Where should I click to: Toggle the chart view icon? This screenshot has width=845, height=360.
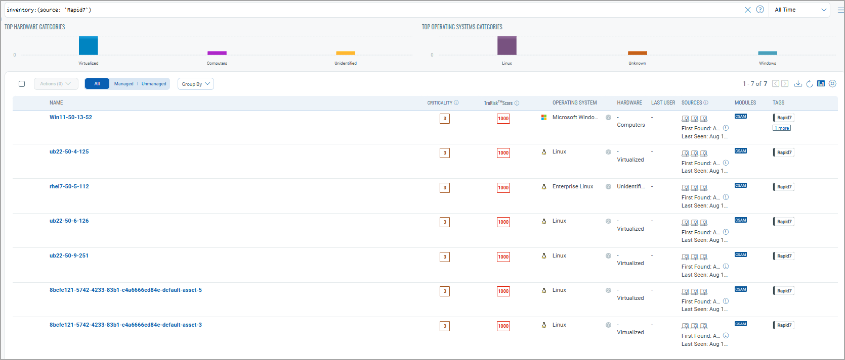tap(821, 84)
